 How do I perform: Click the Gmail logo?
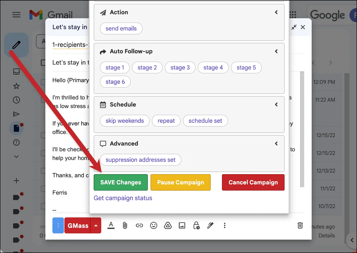(51, 15)
